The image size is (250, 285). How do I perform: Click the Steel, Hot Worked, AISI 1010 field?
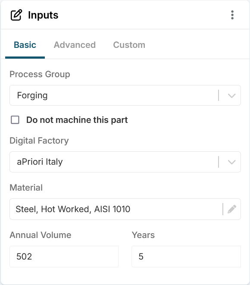pos(125,209)
